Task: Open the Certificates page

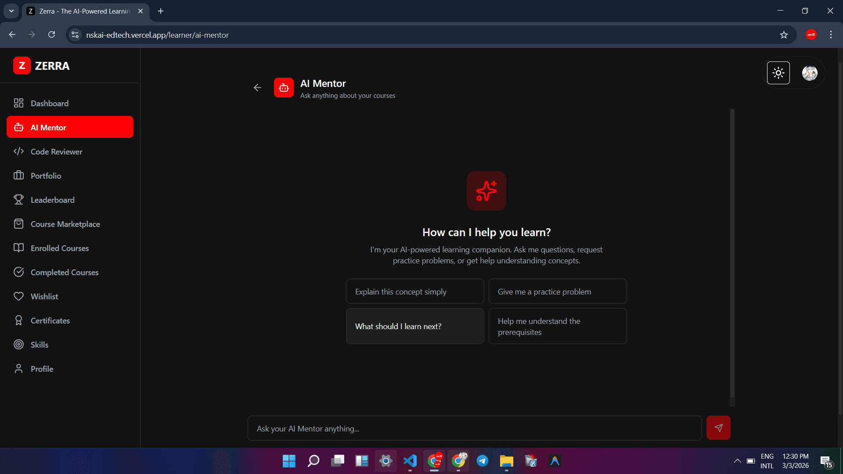Action: pyautogui.click(x=50, y=320)
